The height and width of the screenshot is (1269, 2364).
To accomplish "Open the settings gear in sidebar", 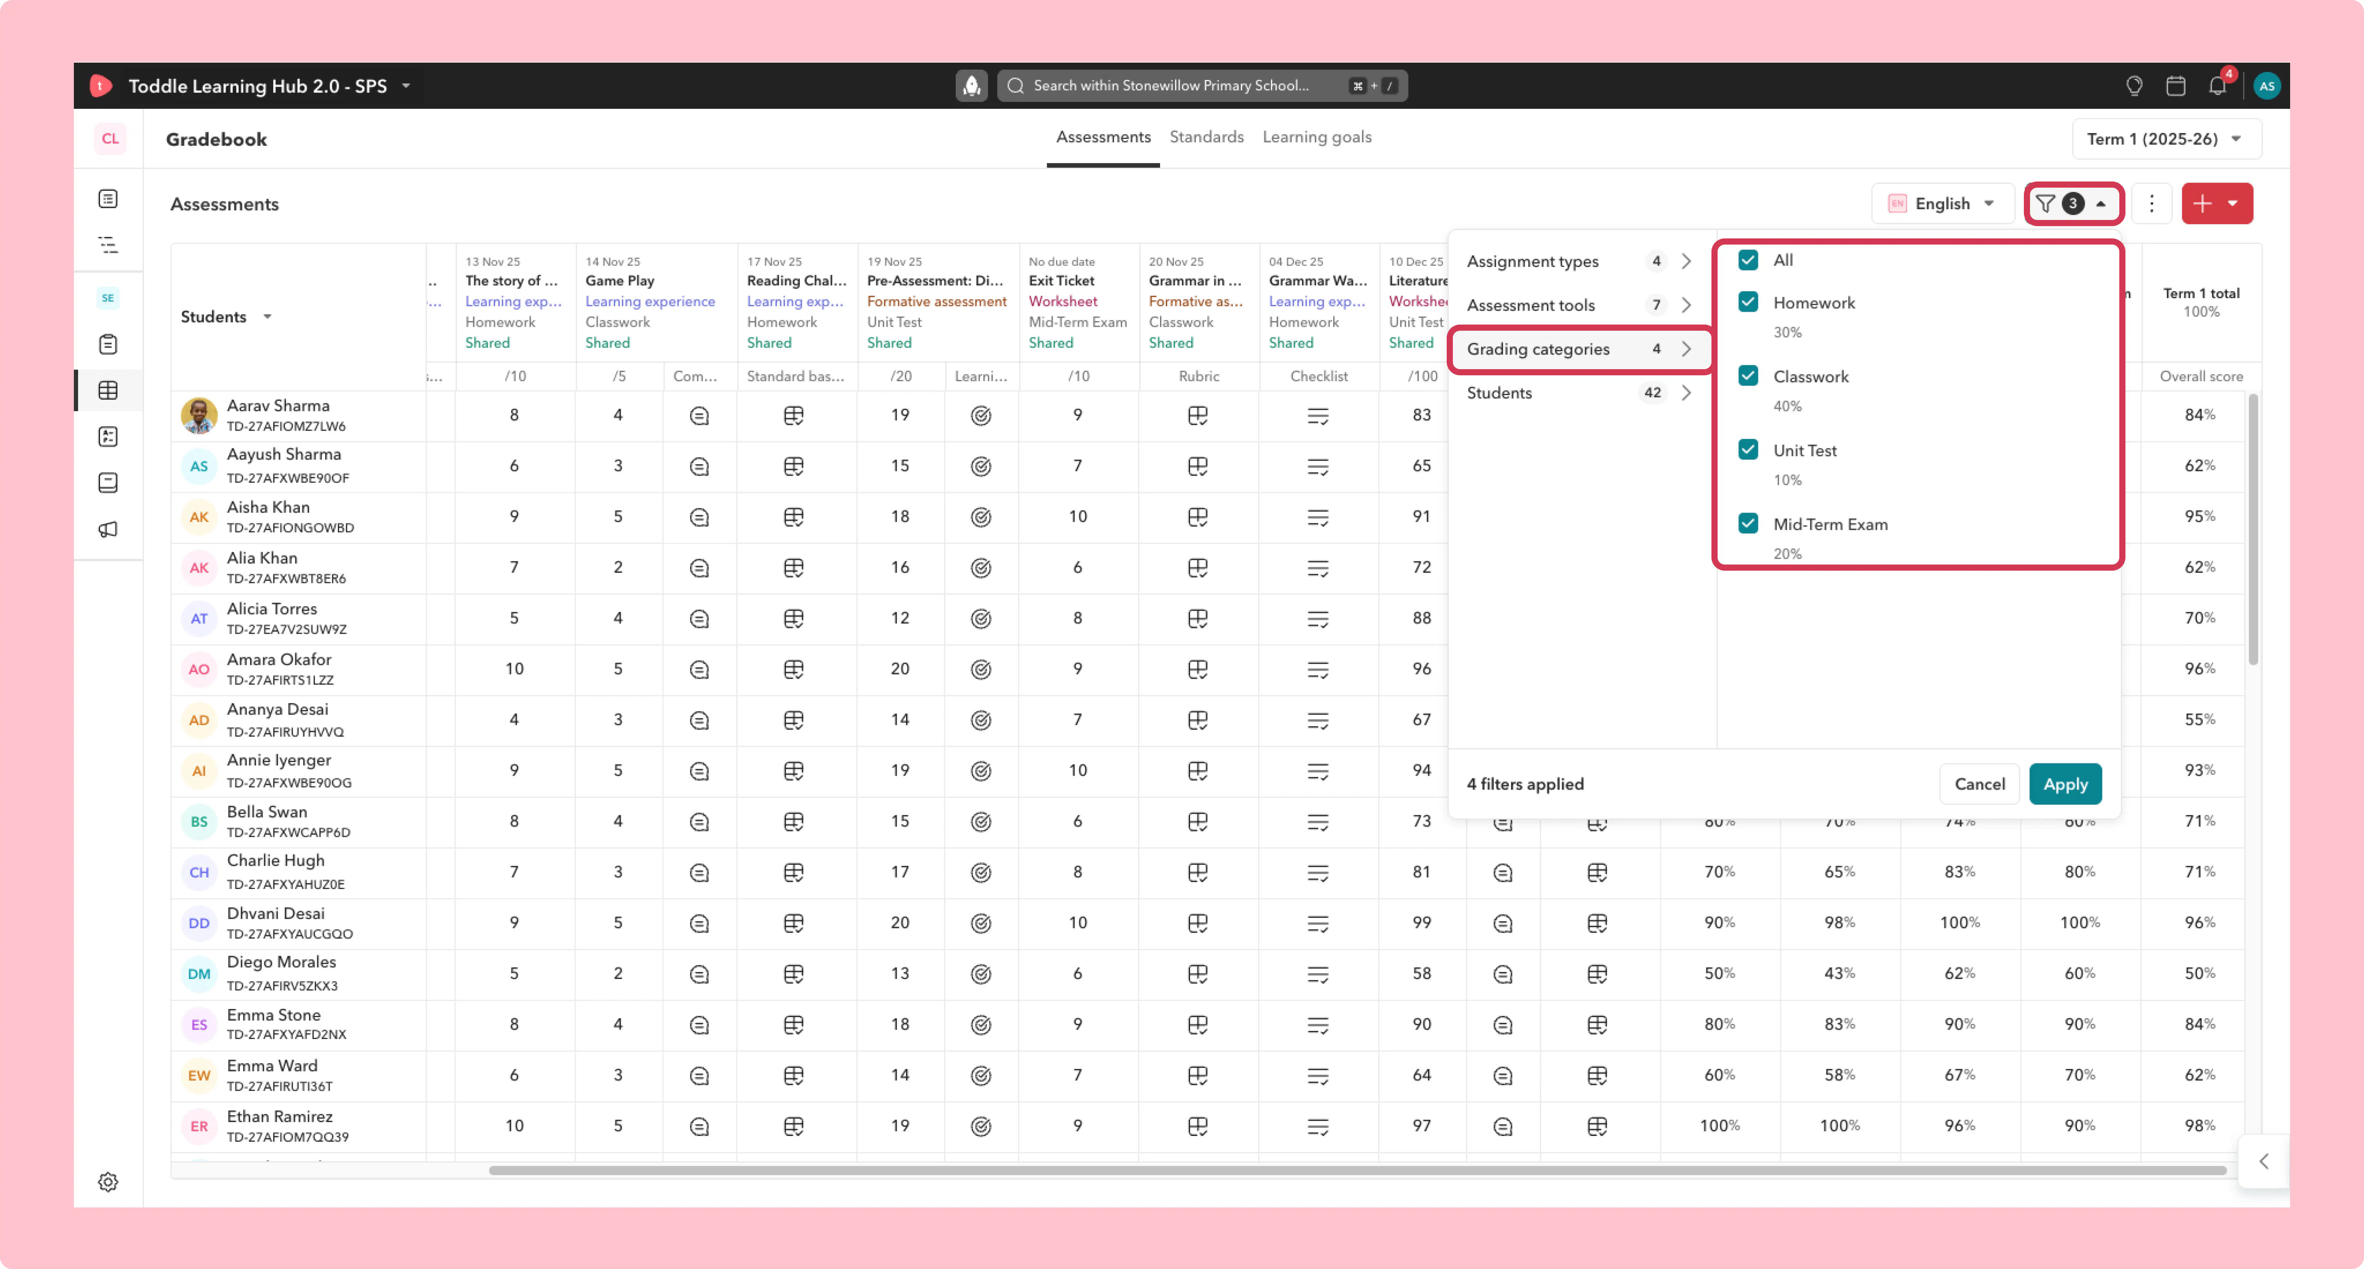I will coord(108,1182).
